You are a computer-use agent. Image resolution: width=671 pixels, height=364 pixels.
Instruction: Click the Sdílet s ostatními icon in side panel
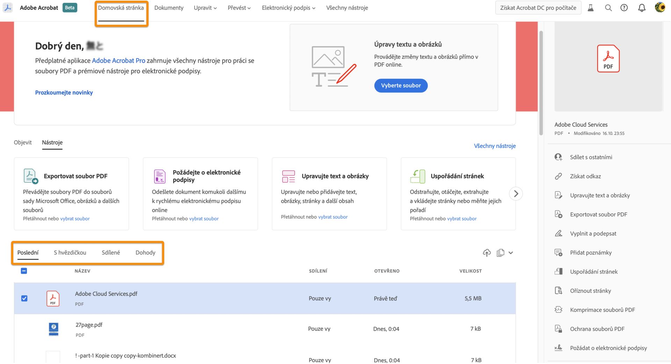click(x=558, y=157)
